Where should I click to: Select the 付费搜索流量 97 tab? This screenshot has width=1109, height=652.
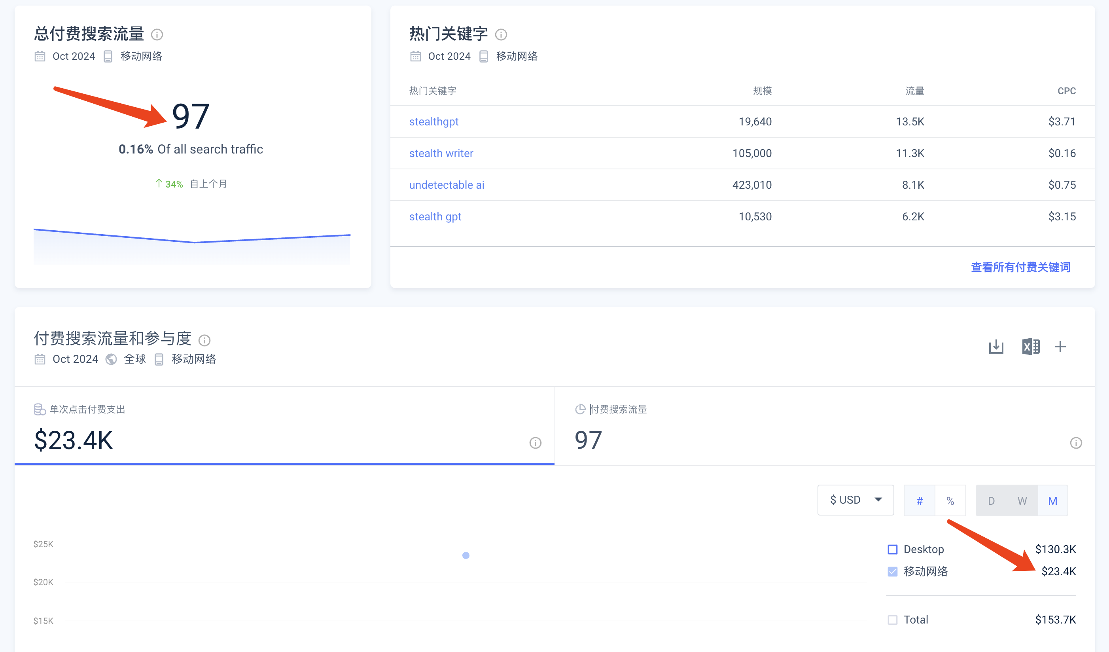[x=825, y=426]
